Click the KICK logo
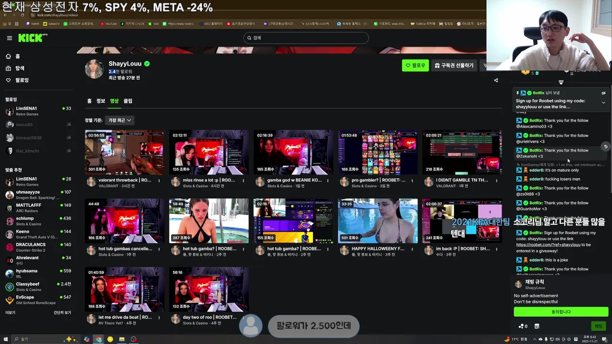Screen dimensions: 612x344 (33, 38)
